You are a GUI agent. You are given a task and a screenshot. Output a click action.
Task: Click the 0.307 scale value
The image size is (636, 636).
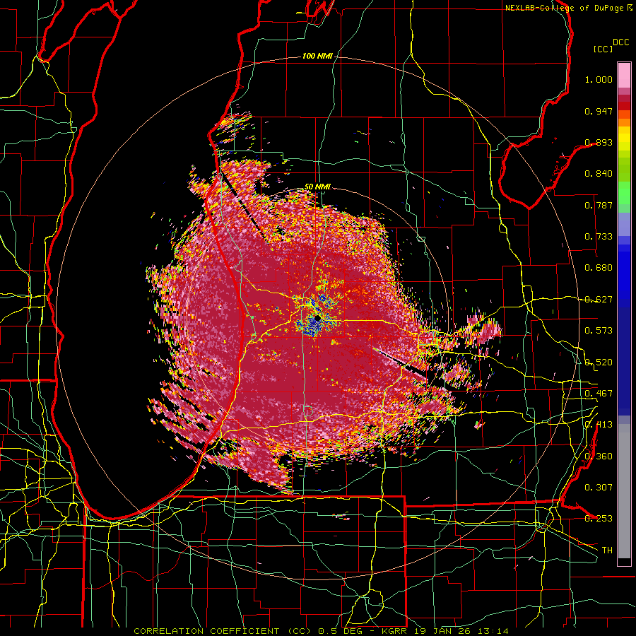coord(599,488)
